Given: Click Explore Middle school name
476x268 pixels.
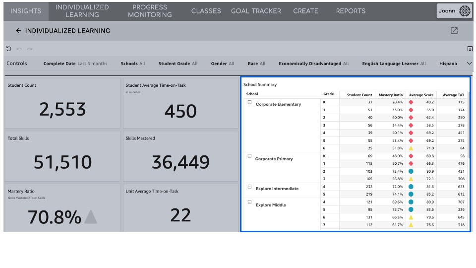Looking at the screenshot, I should [x=271, y=205].
